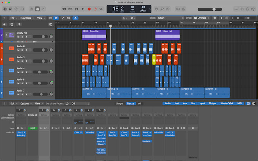Viewport: 258px width, 161px height.
Task: Toggle the Waveform Zoom button
Action: click(215, 18)
